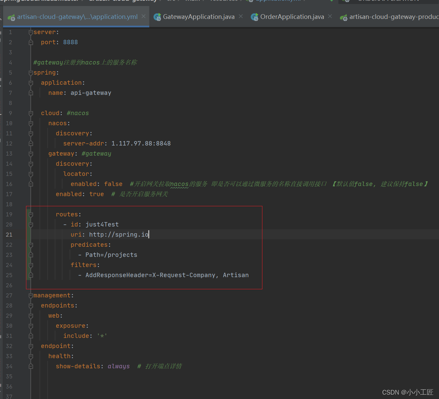Screen dimensions: 439x399
Task: Fold the cloud block on line 9
Action: coord(31,113)
